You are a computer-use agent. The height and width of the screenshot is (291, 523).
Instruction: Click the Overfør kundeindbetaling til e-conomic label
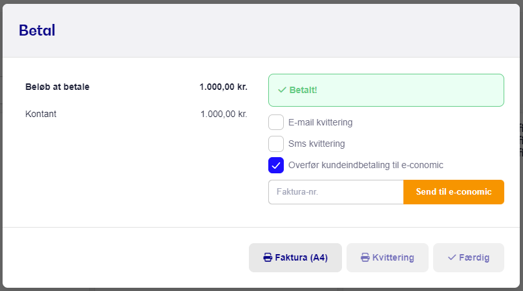pyautogui.click(x=365, y=165)
